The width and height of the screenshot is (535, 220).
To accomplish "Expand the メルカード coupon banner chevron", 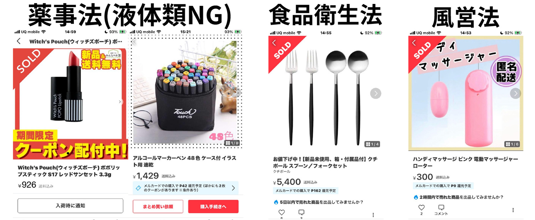I will [x=233, y=188].
